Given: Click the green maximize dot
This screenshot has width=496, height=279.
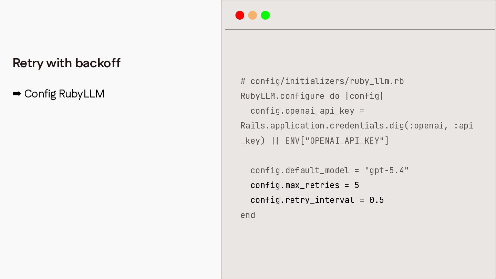Looking at the screenshot, I should click(265, 15).
